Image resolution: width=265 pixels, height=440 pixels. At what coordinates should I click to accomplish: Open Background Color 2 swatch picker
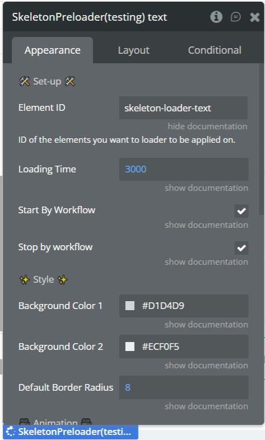(x=130, y=347)
